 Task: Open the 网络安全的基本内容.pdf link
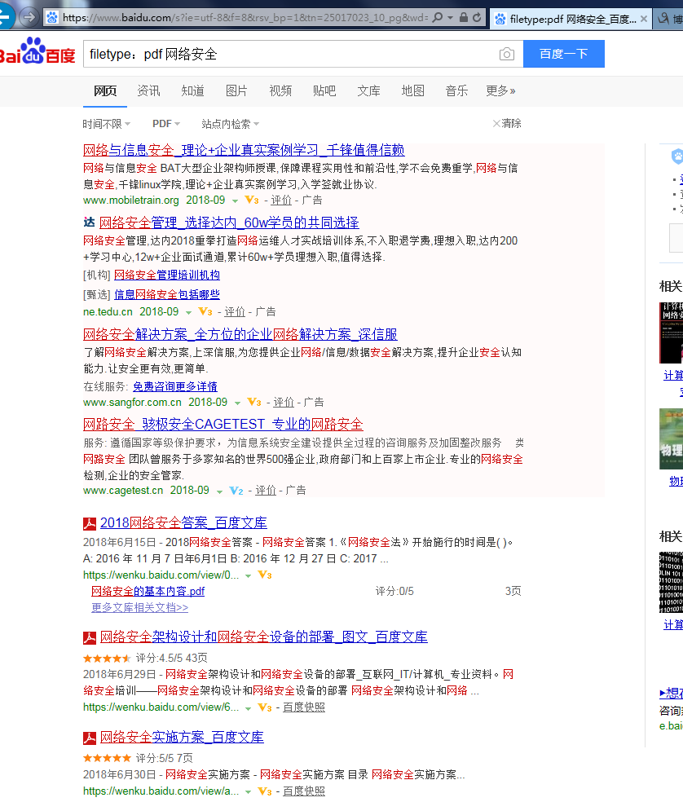coord(148,591)
